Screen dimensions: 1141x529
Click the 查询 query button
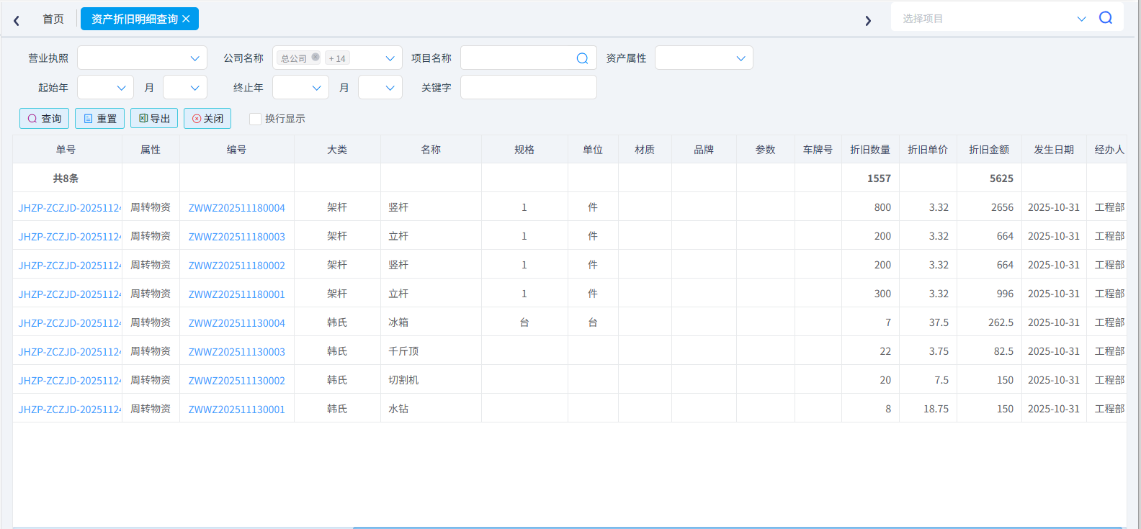click(45, 119)
